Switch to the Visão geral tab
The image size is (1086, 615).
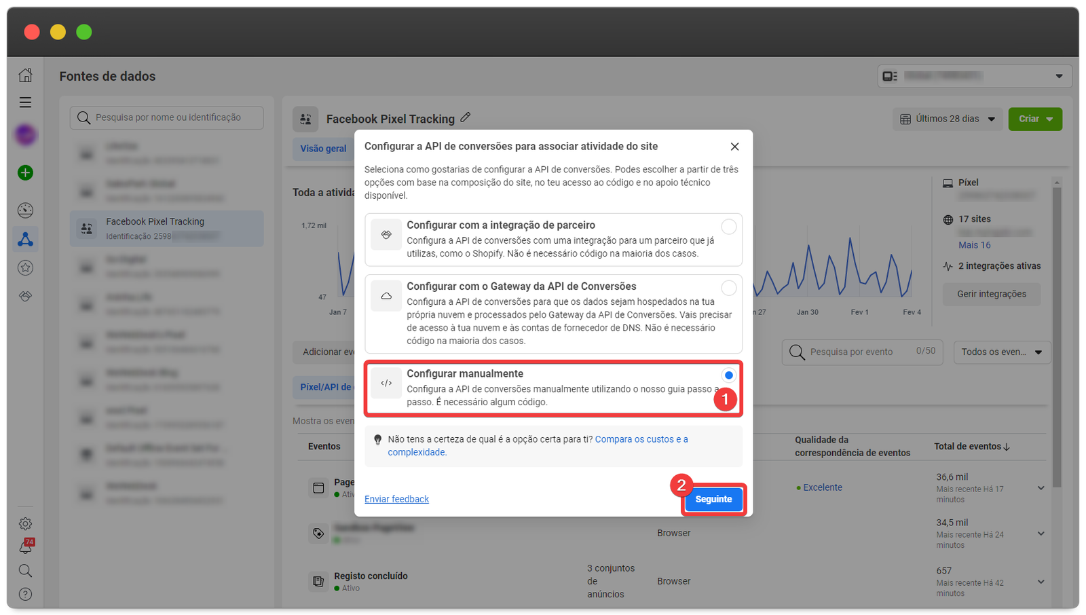tap(323, 149)
